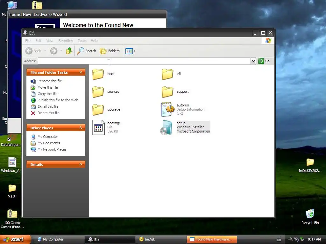
Task: Switch to My Computer taskbar button
Action: click(59, 239)
